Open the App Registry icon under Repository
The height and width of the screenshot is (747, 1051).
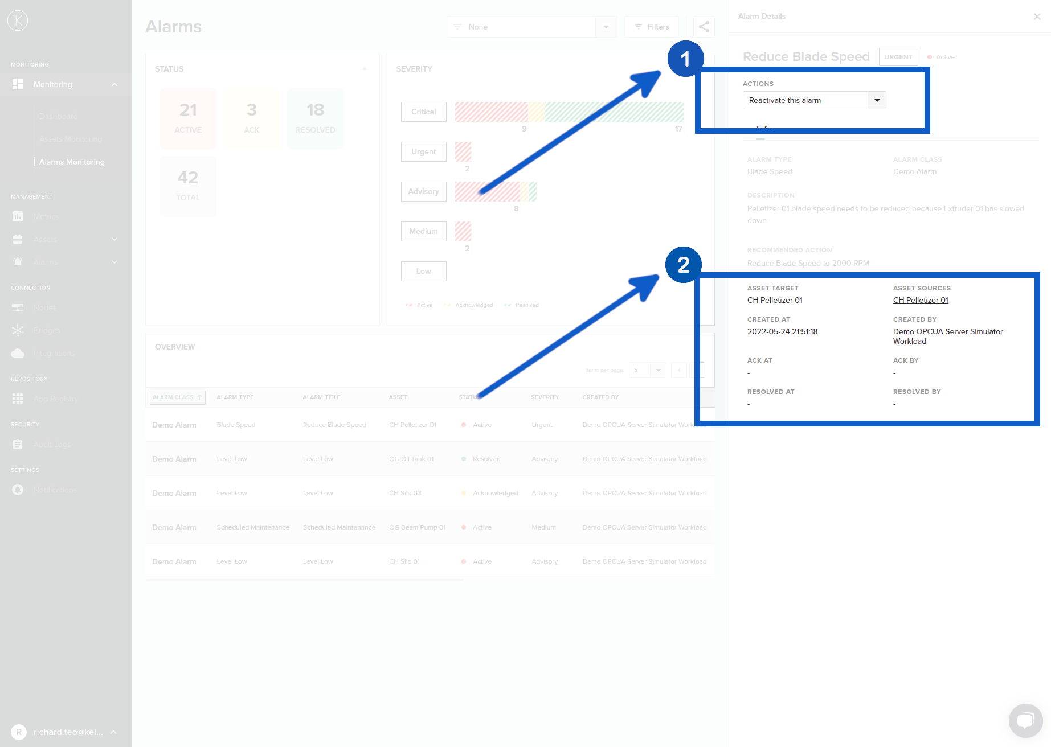point(18,399)
